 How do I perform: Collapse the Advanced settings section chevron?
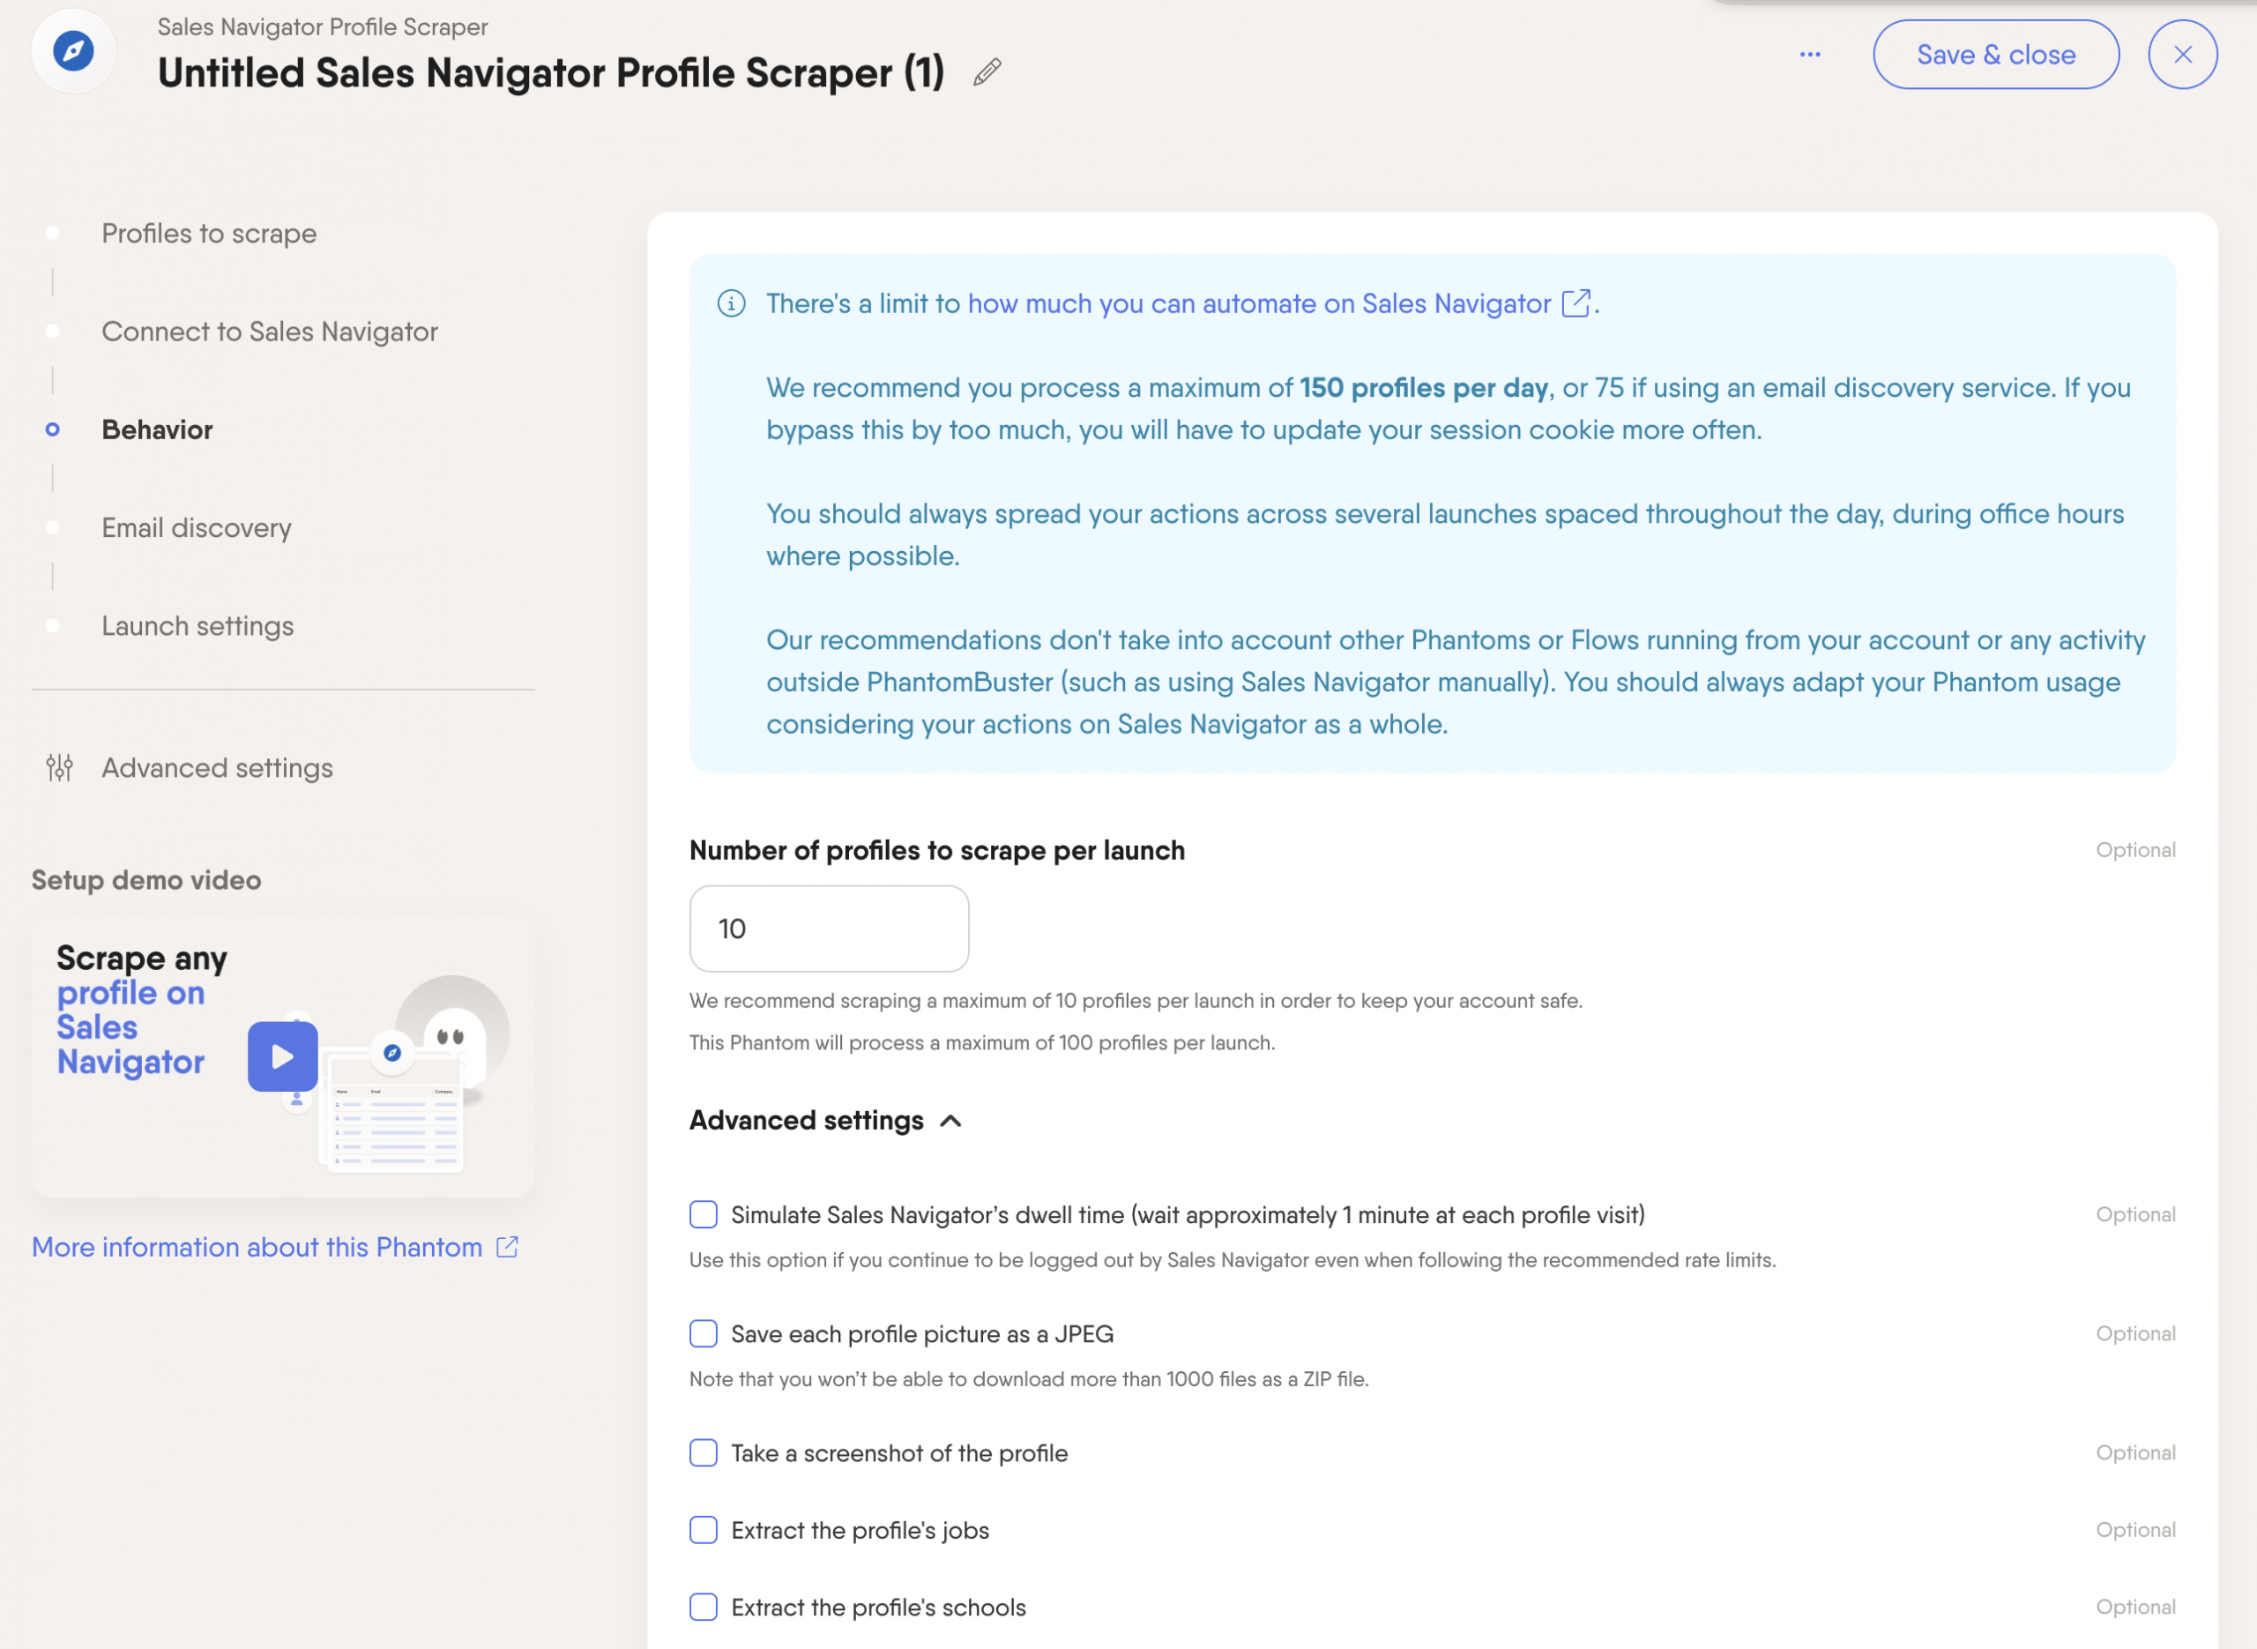951,1120
